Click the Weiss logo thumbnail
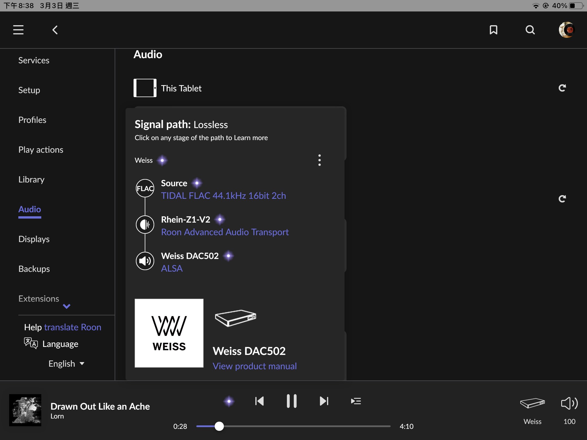The image size is (587, 440). (169, 333)
